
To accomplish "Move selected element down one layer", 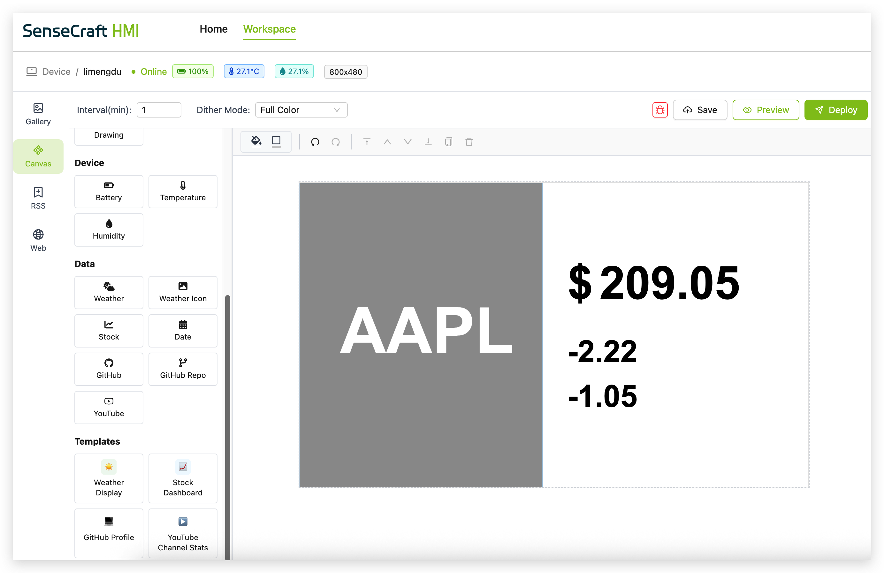I will point(408,141).
